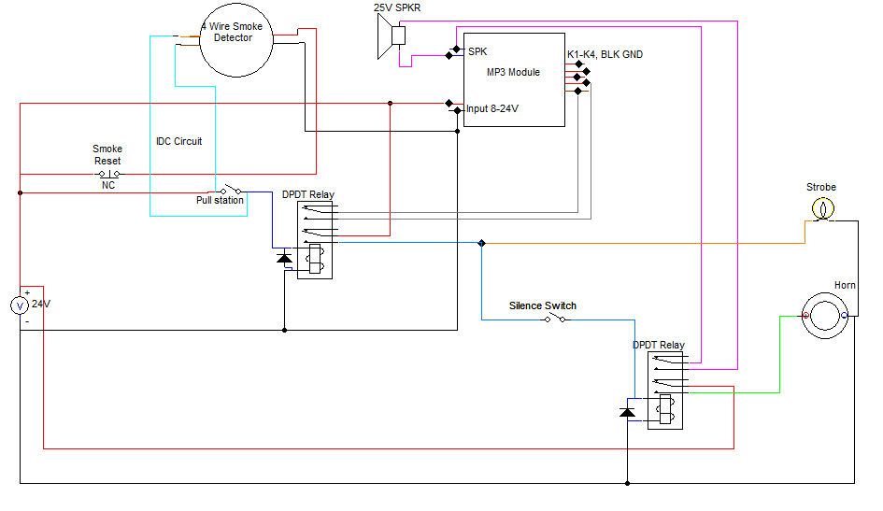The image size is (883, 511).
Task: Select the IDC Circuit label
Action: 178,142
